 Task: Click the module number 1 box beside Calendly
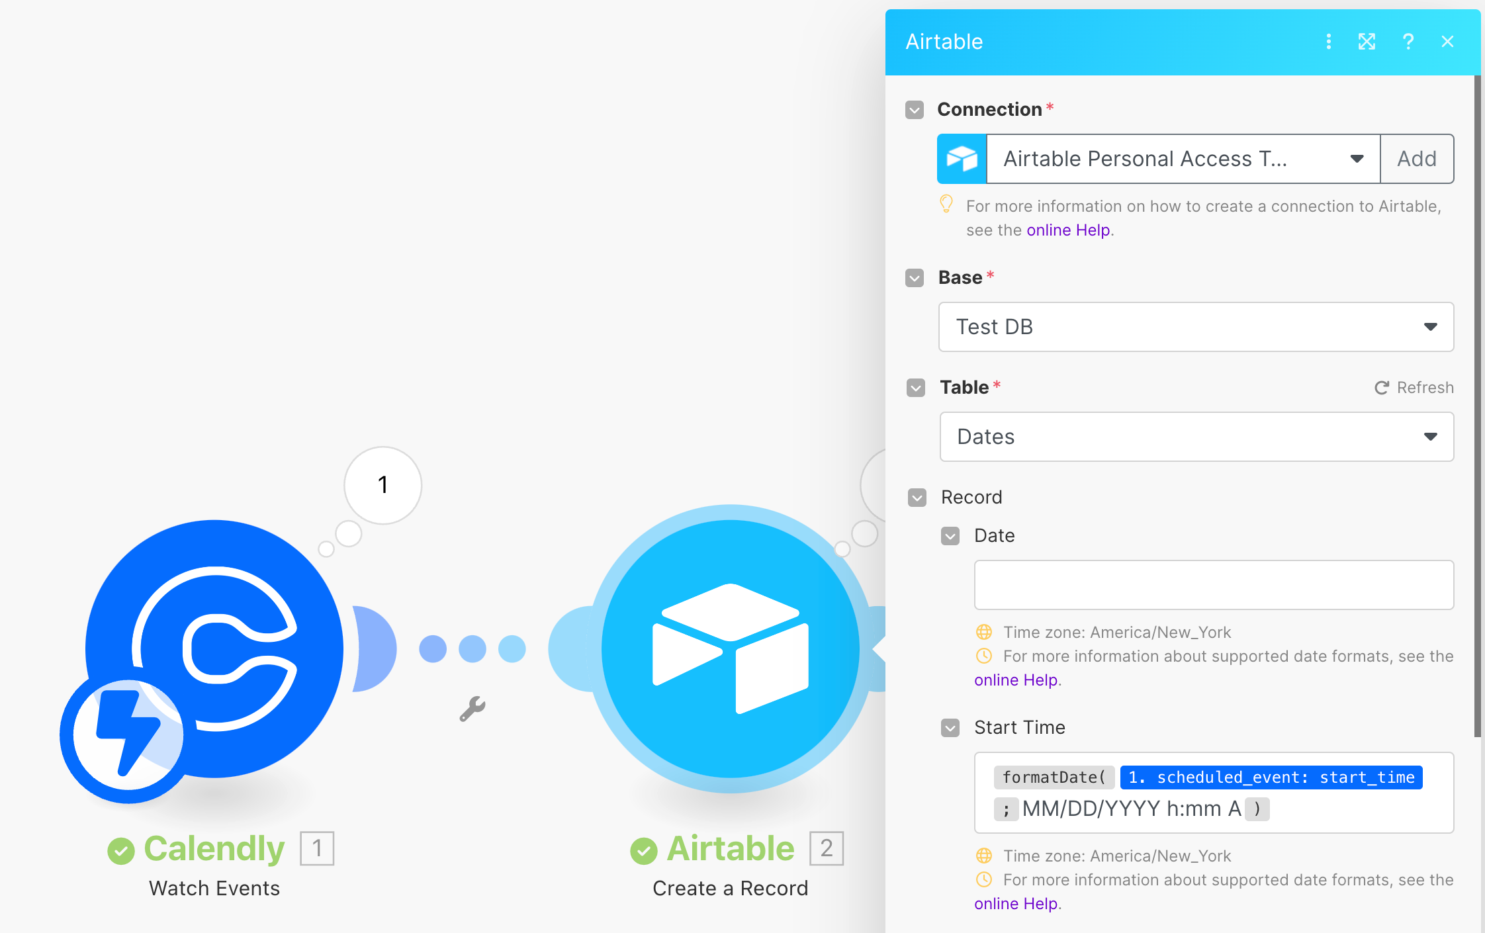pyautogui.click(x=317, y=848)
